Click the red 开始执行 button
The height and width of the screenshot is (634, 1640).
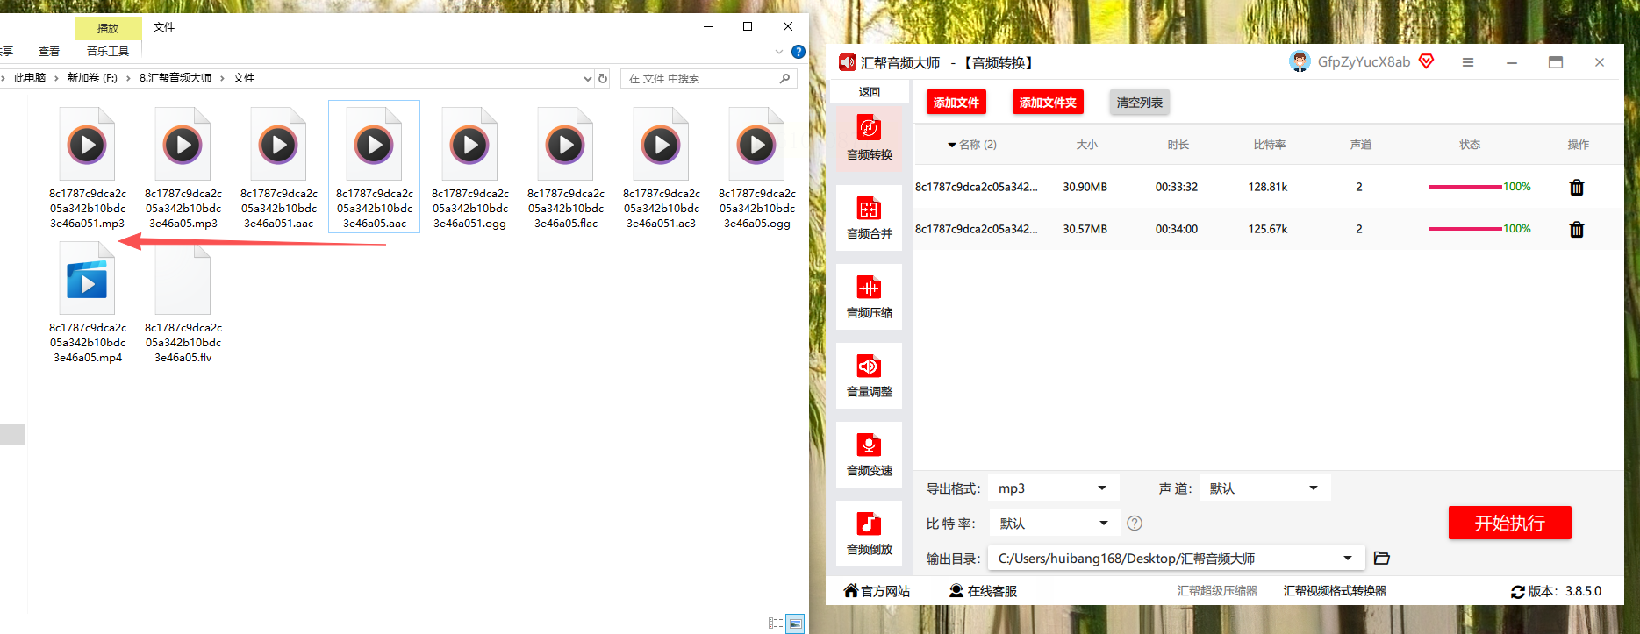[1509, 524]
